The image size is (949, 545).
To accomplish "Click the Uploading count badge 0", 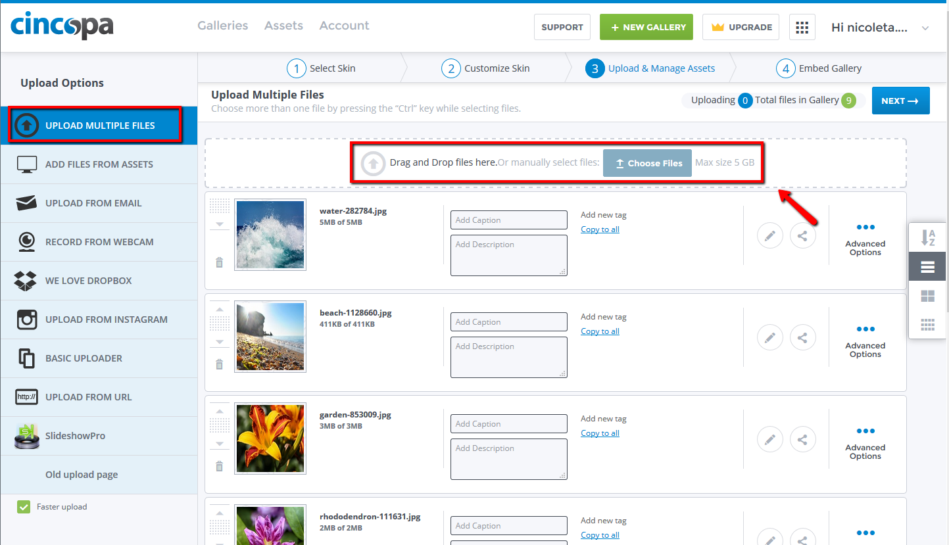I will coord(745,101).
